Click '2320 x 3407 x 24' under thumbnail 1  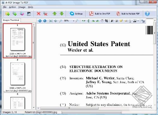[17, 54]
